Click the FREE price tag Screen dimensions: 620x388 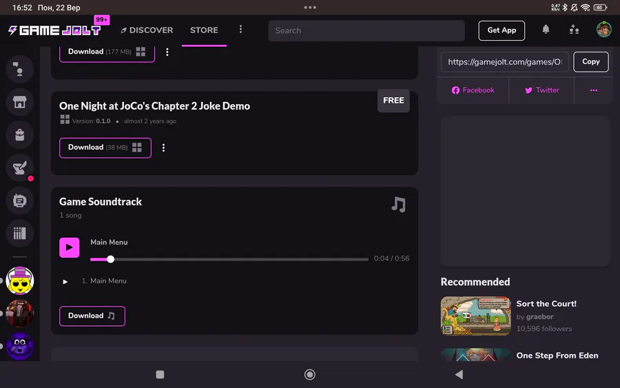coord(393,101)
